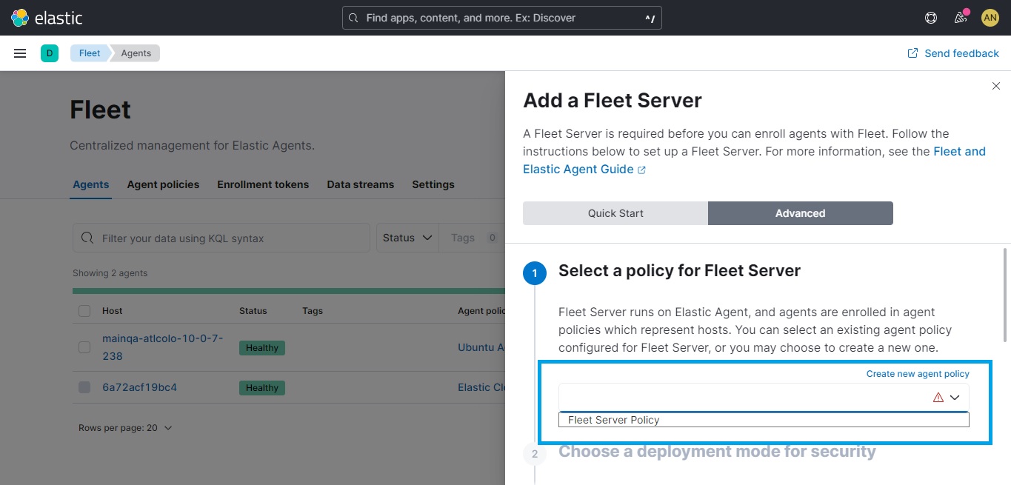The height and width of the screenshot is (485, 1011).
Task: Click the warning triangle in the policy selector
Action: [937, 398]
